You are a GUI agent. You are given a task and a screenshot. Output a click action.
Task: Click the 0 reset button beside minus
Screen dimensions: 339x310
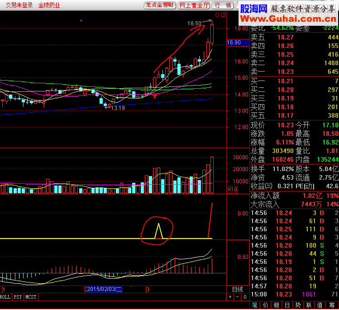[245, 297]
